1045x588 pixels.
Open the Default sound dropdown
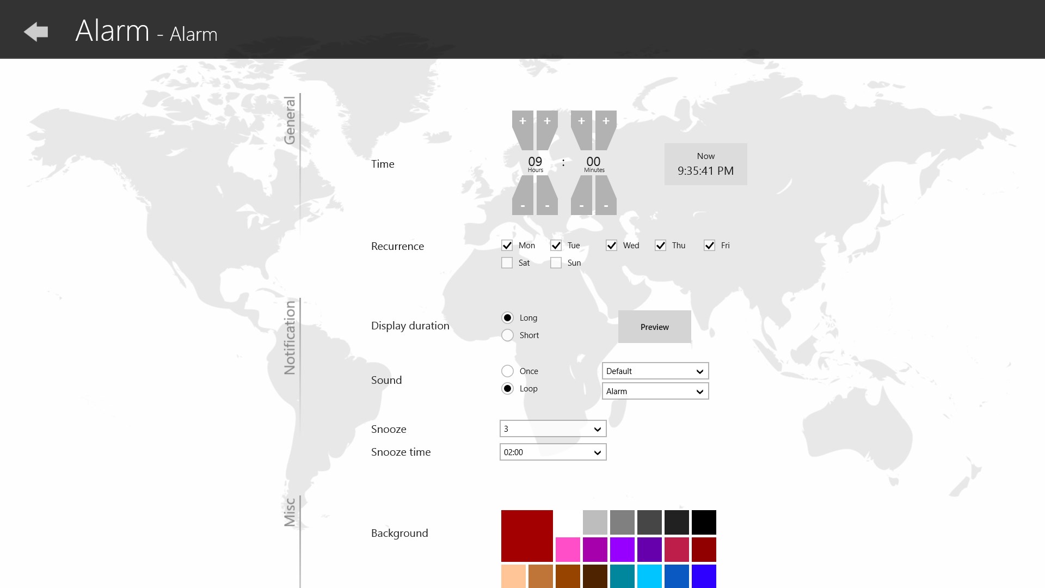(655, 371)
